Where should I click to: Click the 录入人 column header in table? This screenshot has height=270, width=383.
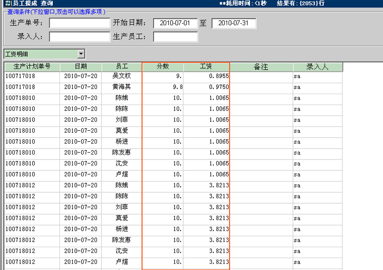click(x=317, y=67)
